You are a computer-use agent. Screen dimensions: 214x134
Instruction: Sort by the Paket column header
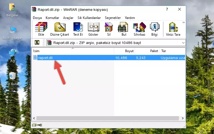[147, 51]
